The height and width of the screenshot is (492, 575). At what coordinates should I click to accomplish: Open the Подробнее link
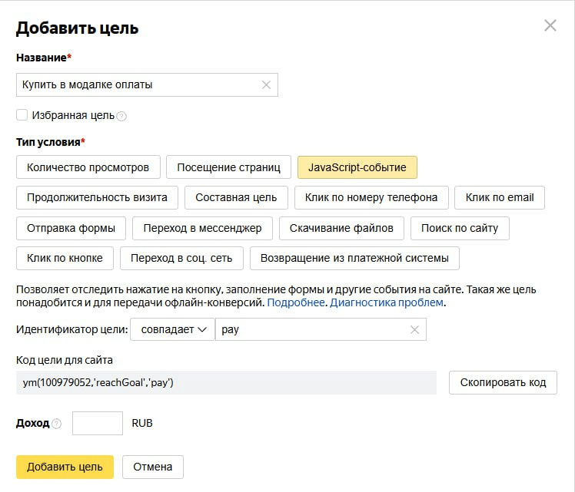click(297, 302)
